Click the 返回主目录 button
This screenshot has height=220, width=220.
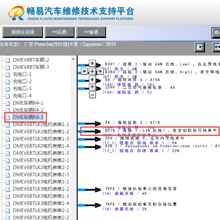tap(23, 32)
